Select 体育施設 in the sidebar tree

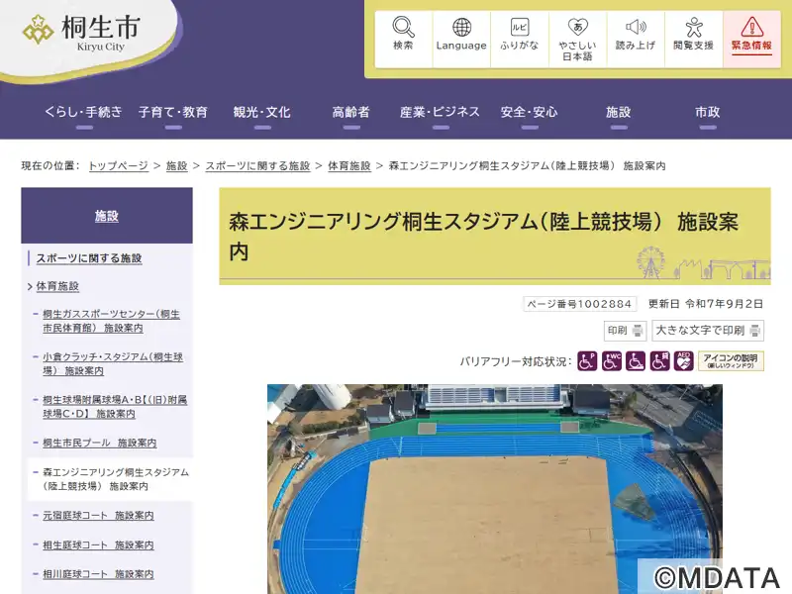coord(57,286)
